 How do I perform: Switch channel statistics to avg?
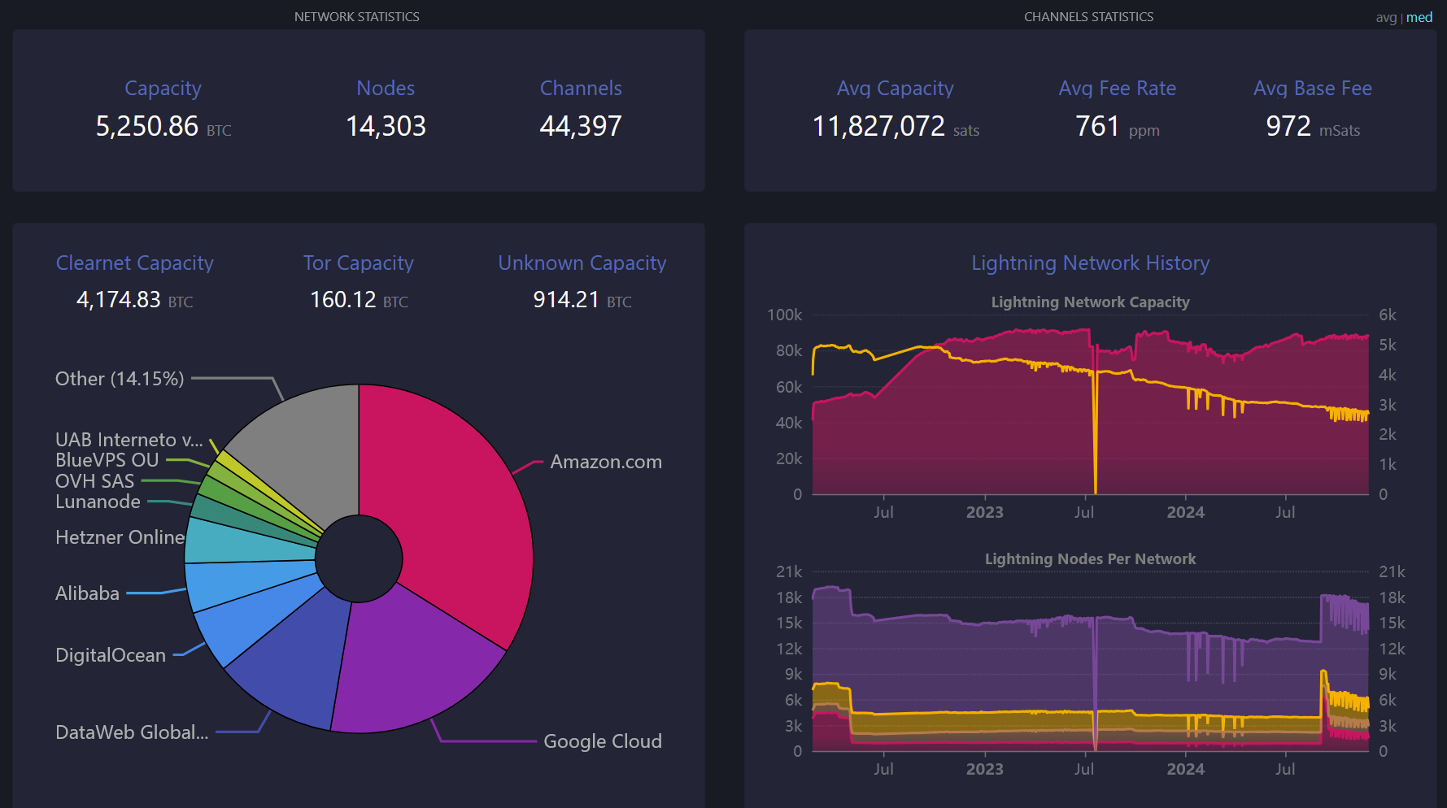pyautogui.click(x=1385, y=17)
